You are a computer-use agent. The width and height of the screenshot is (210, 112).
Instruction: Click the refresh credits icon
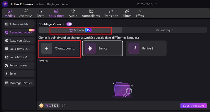click(x=64, y=105)
